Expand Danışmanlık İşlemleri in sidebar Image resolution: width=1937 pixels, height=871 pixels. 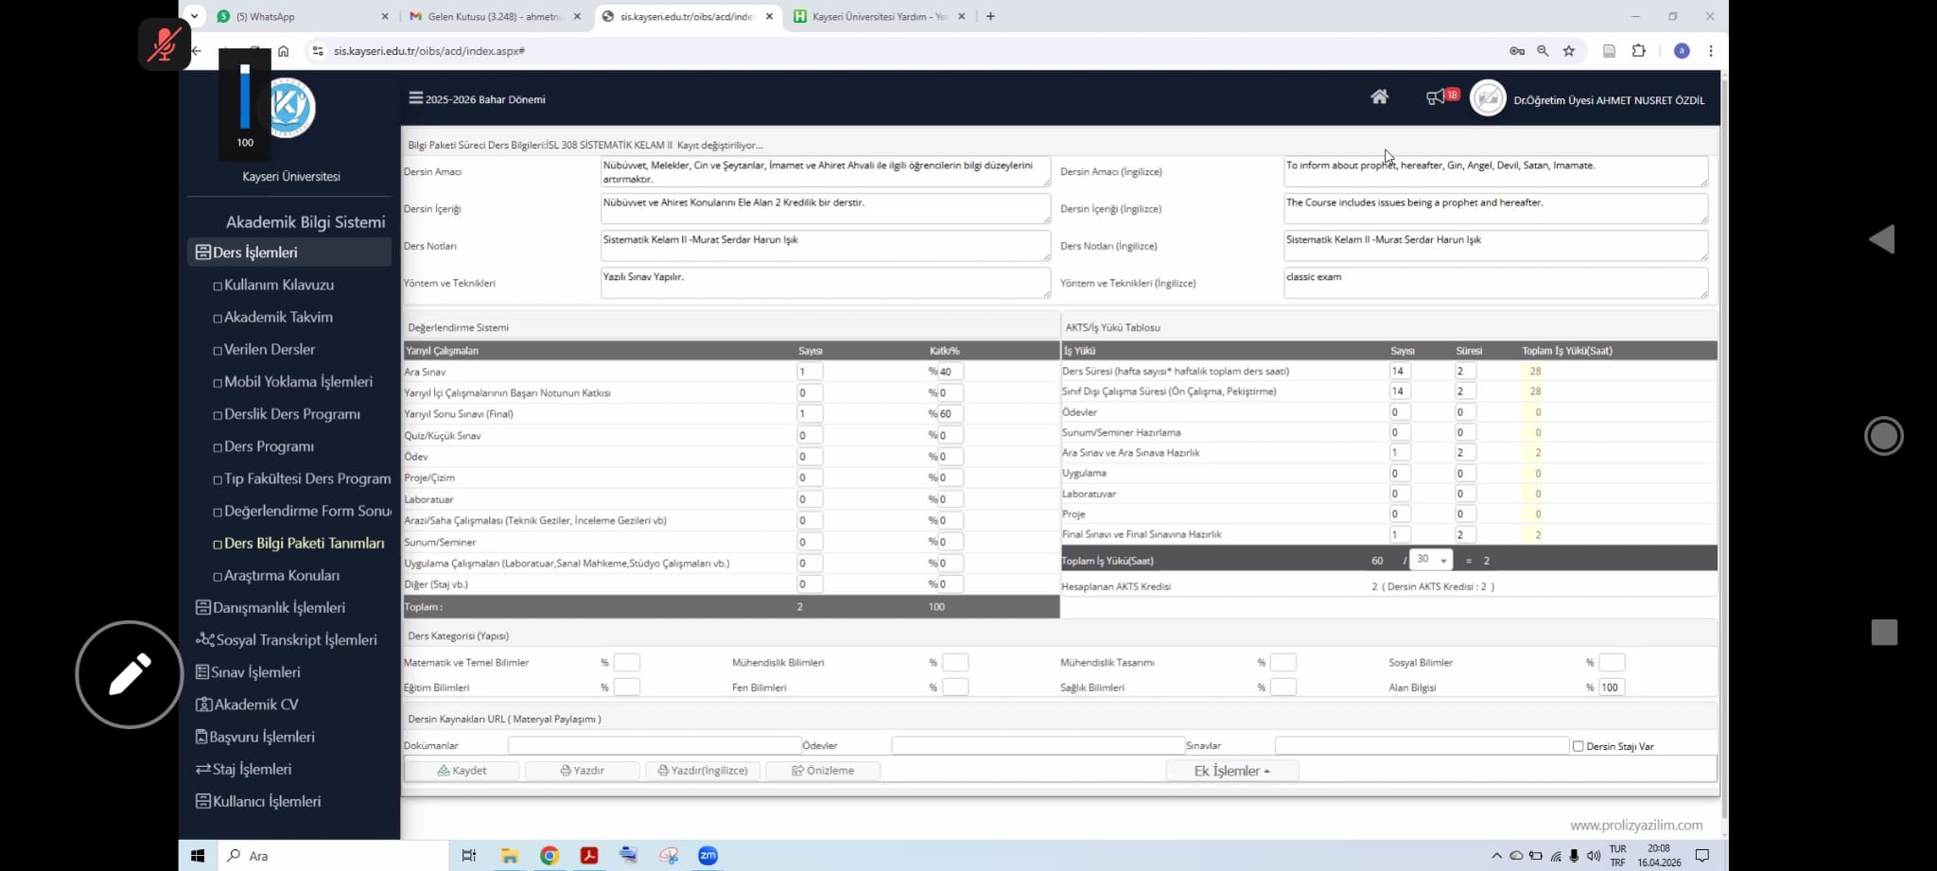coord(278,607)
